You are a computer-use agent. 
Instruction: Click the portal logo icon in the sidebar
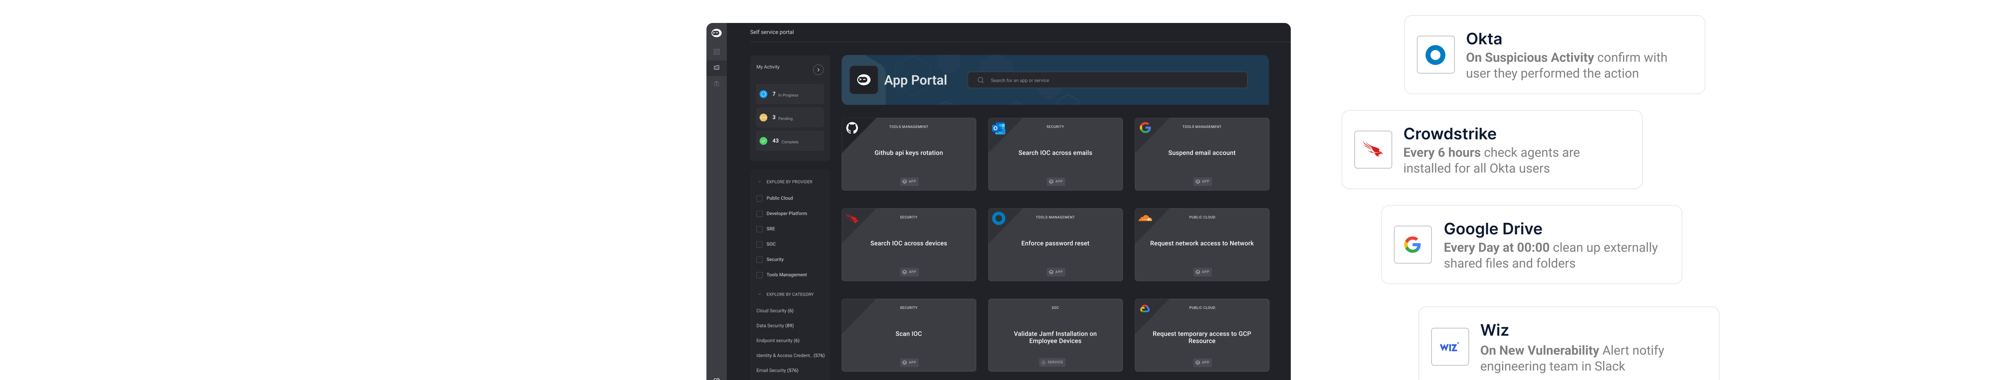click(716, 32)
